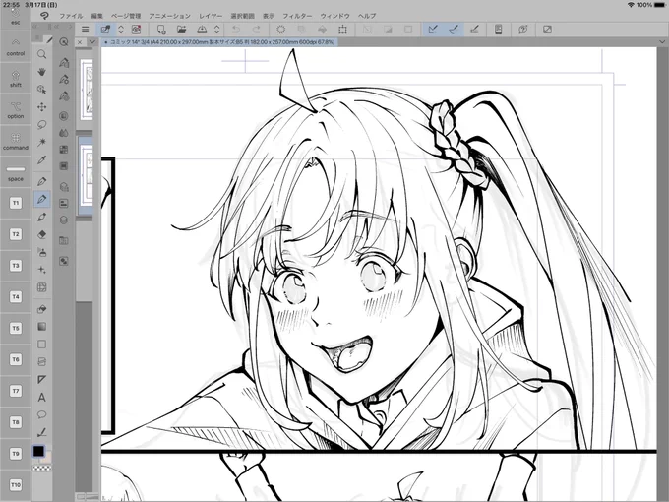Select the sparkle Decoration tool
669x502 pixels.
(41, 270)
